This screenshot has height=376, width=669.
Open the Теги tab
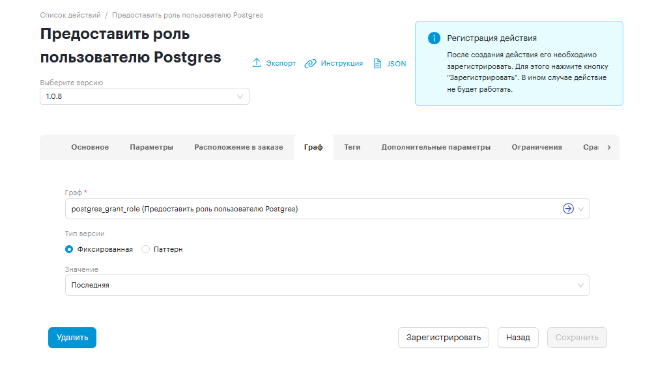pos(352,147)
